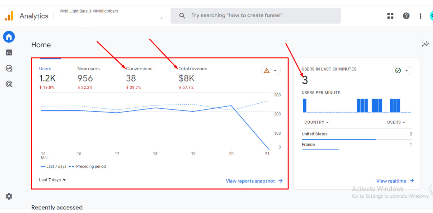Open the Google apps grid icon
Image resolution: width=433 pixels, height=213 pixels.
point(390,16)
